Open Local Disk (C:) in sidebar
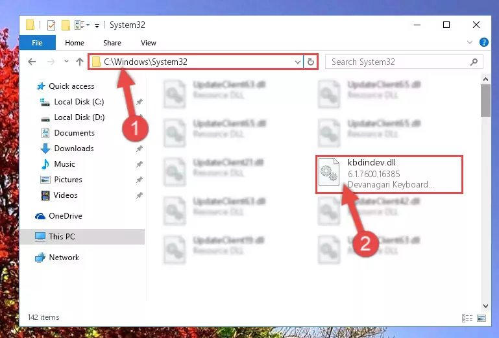Screen dimensions: 499x338 click(x=79, y=101)
